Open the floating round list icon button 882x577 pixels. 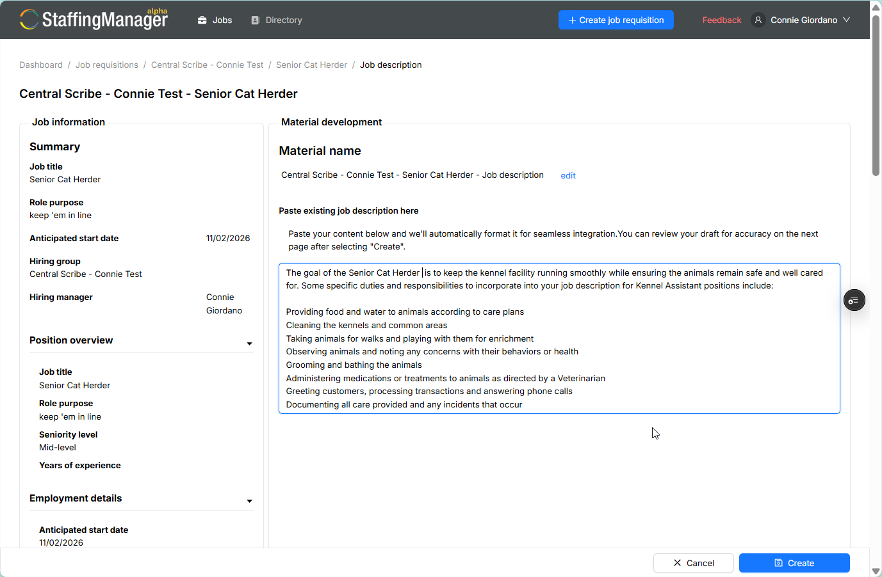(x=854, y=300)
